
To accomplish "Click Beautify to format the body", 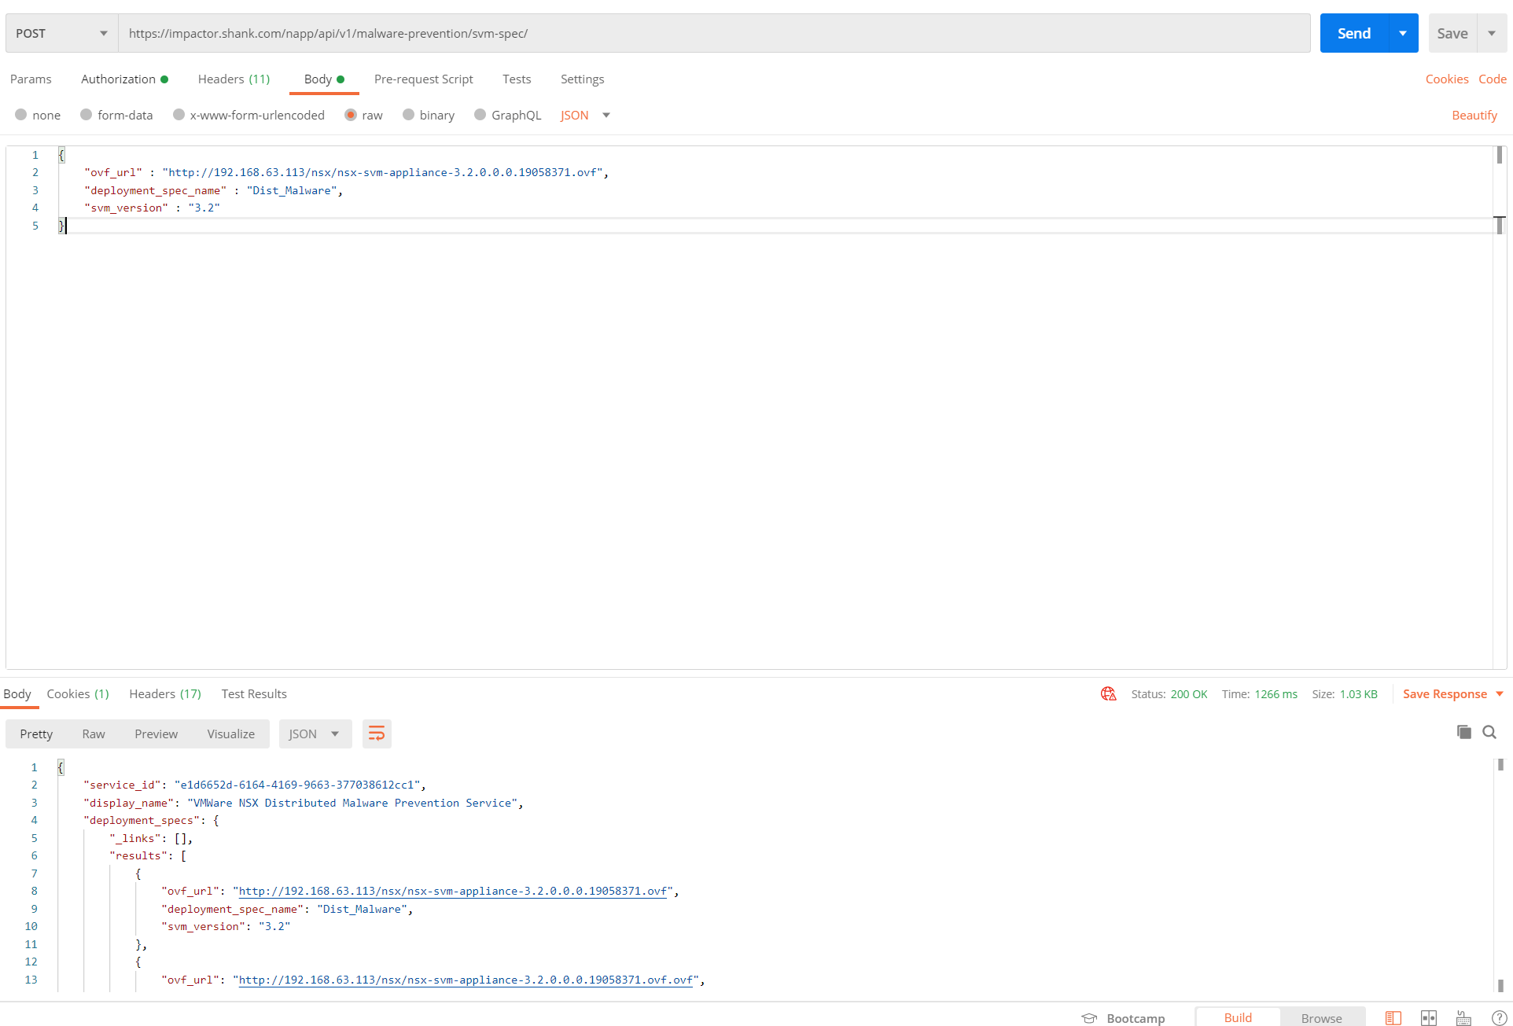I will click(1474, 115).
